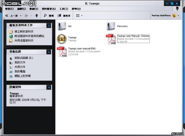
Task: Click the removable disk drive icon
Action: tap(11, 58)
